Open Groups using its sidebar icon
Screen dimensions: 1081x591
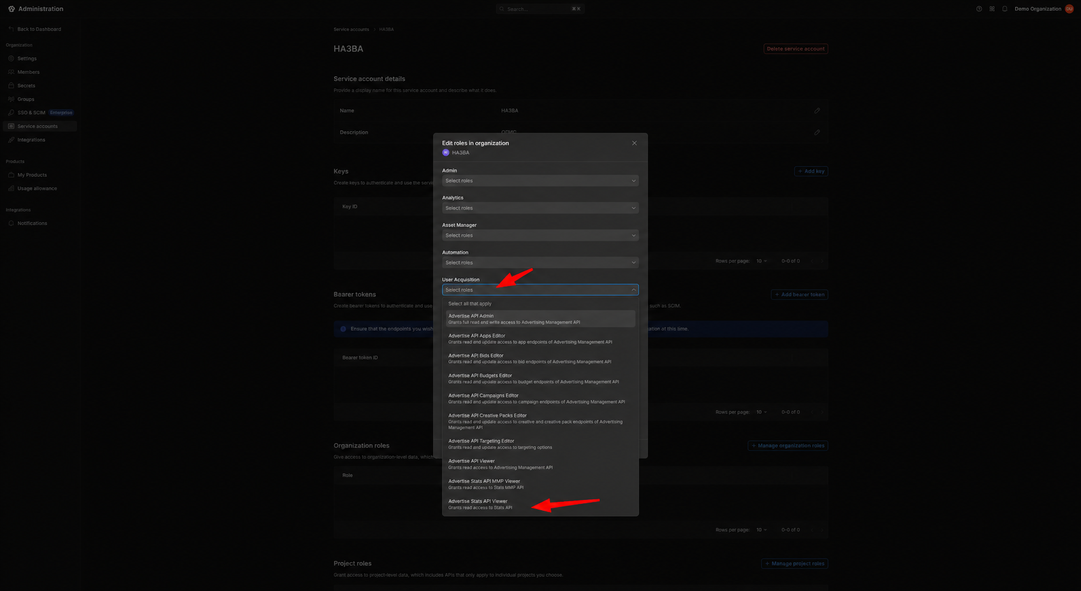[11, 99]
